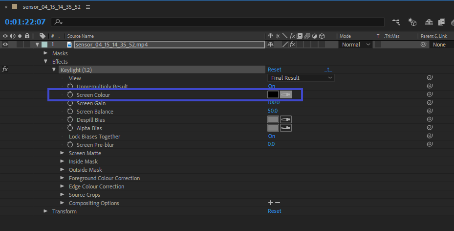The width and height of the screenshot is (454, 231).
Task: Click the fx Effect column header icon
Action: coord(292,36)
